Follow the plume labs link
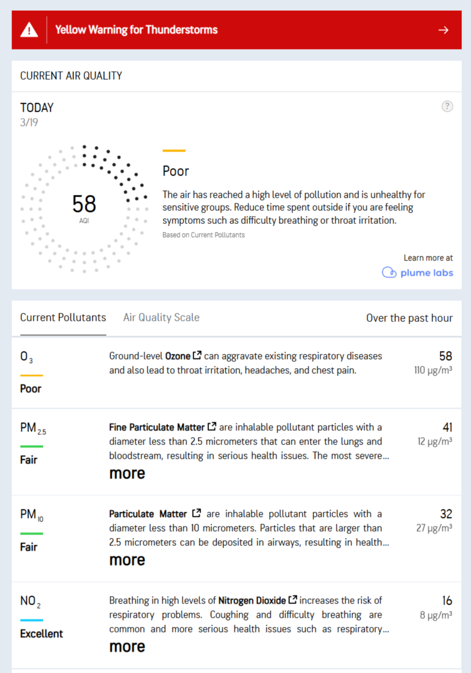Screen dimensions: 471x673 click(x=427, y=272)
